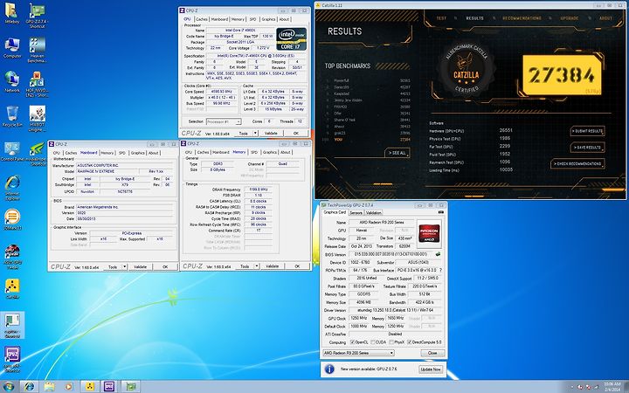Screen dimensions: 629x393
Task: Click the Intel Core i7 logo in CPU-Z
Action: [x=292, y=39]
